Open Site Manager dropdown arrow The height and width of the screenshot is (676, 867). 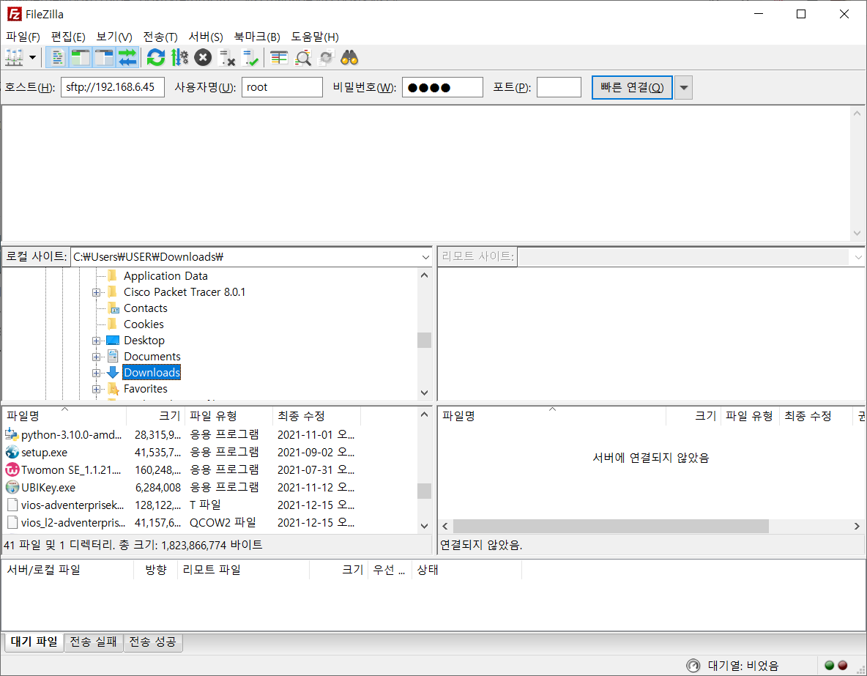point(33,58)
